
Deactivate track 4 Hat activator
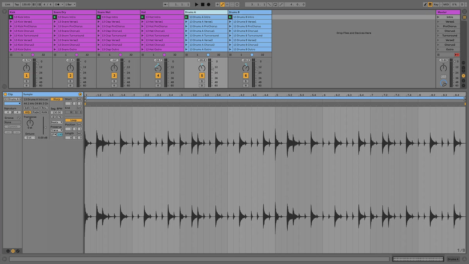coord(158,75)
